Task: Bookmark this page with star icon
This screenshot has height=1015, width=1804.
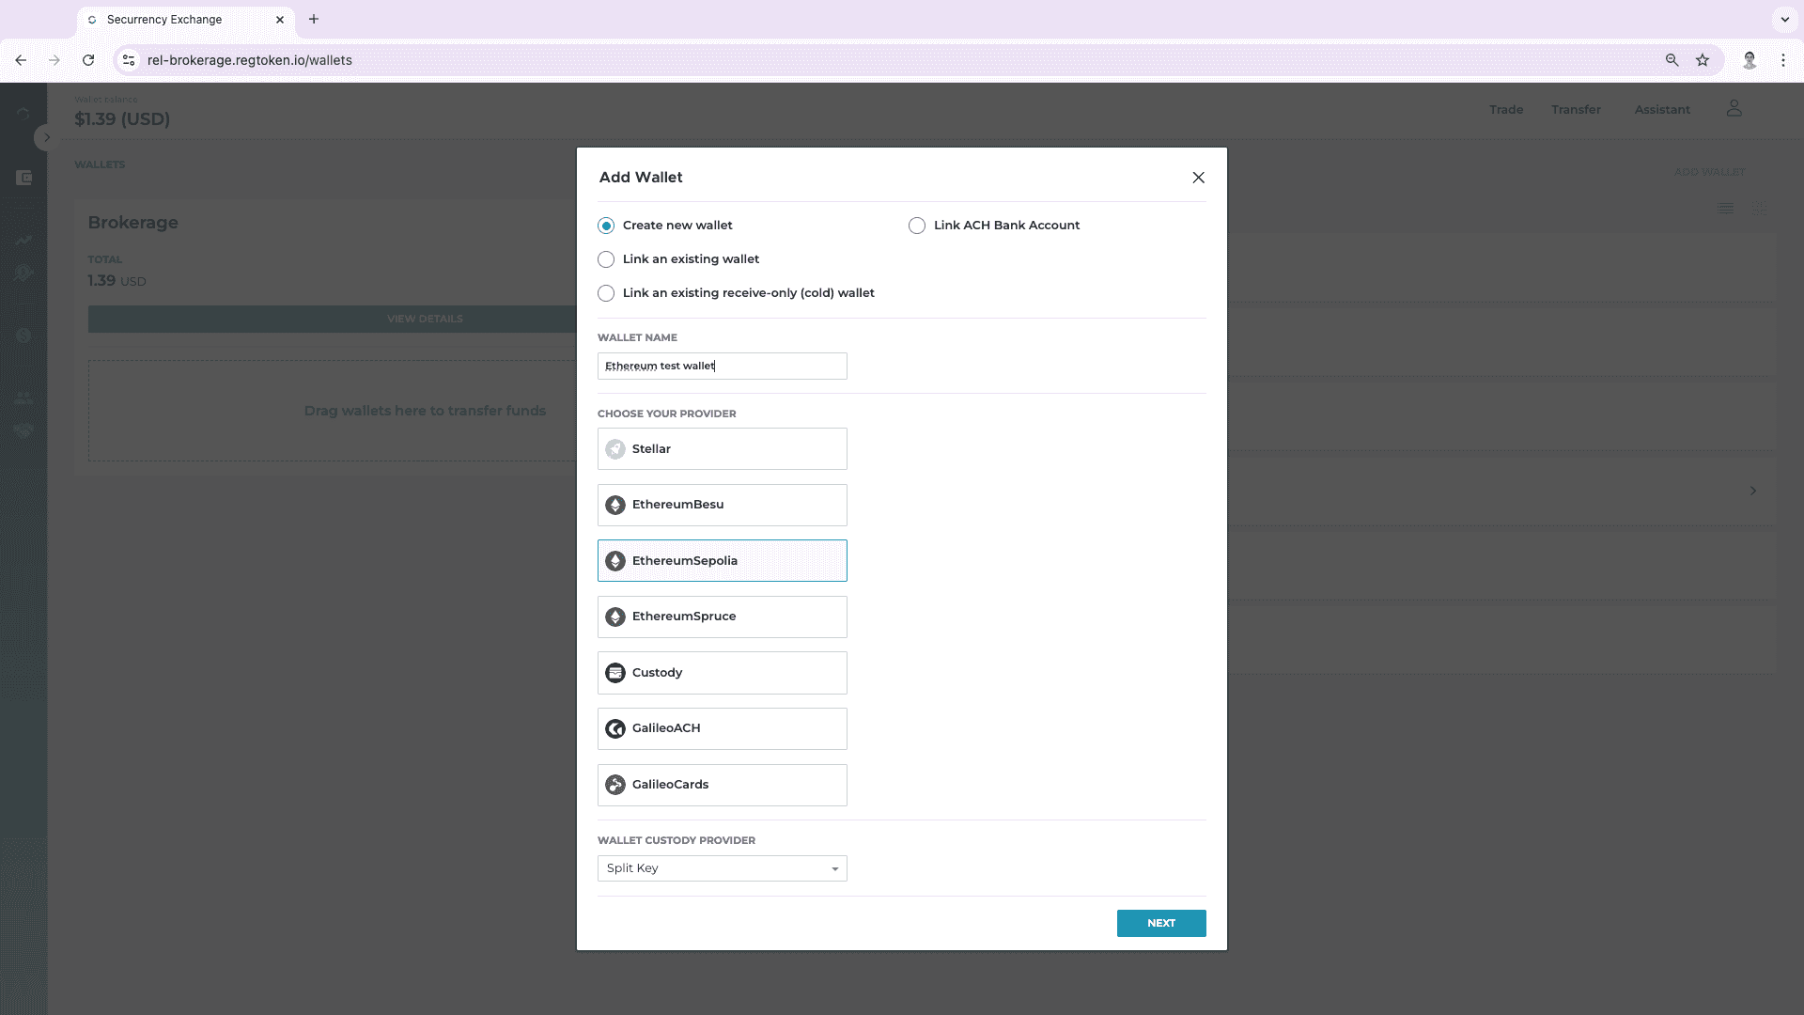Action: click(x=1703, y=60)
